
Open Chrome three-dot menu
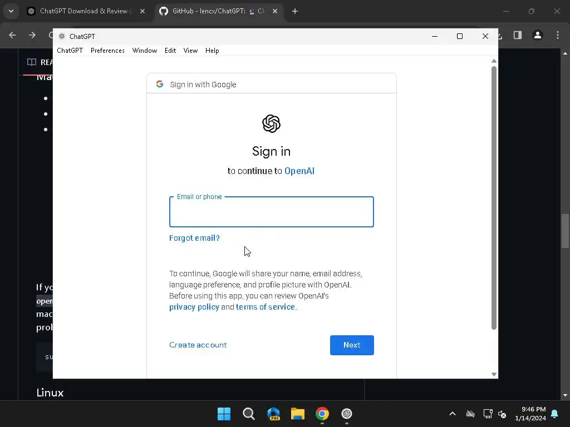(x=558, y=35)
